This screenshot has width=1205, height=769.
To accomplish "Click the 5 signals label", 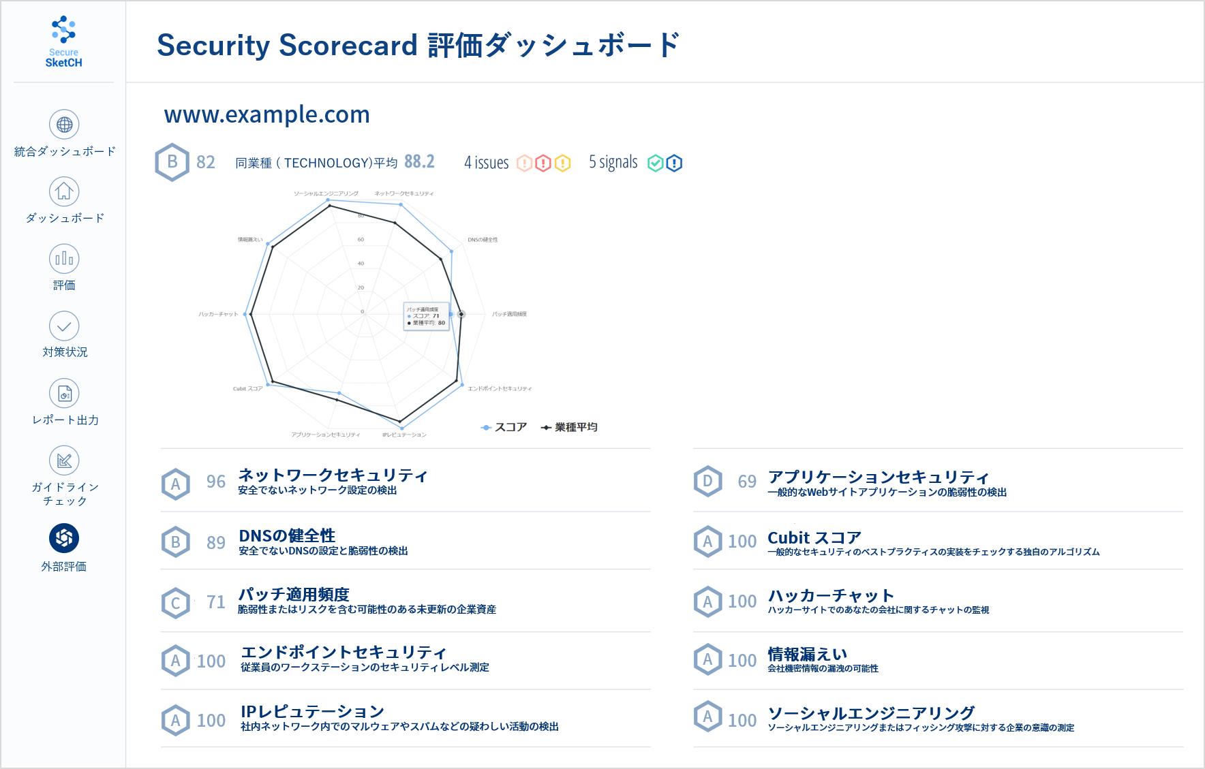I will [x=613, y=163].
